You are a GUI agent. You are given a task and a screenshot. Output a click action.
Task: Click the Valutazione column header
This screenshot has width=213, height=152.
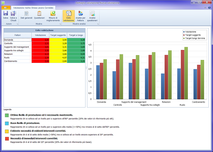coord(40,35)
